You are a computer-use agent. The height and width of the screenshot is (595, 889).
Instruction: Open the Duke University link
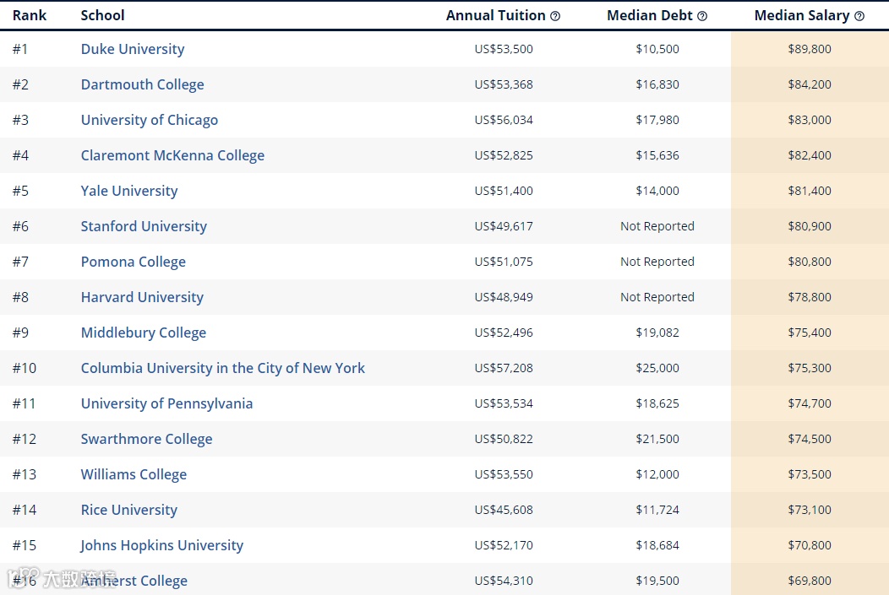133,49
